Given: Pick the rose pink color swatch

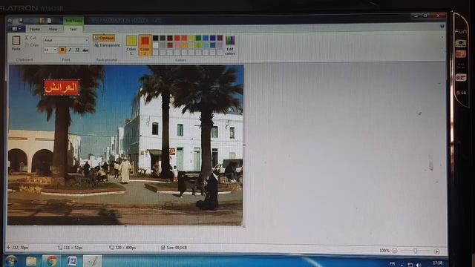Looking at the screenshot, I should pyautogui.click(x=177, y=45).
